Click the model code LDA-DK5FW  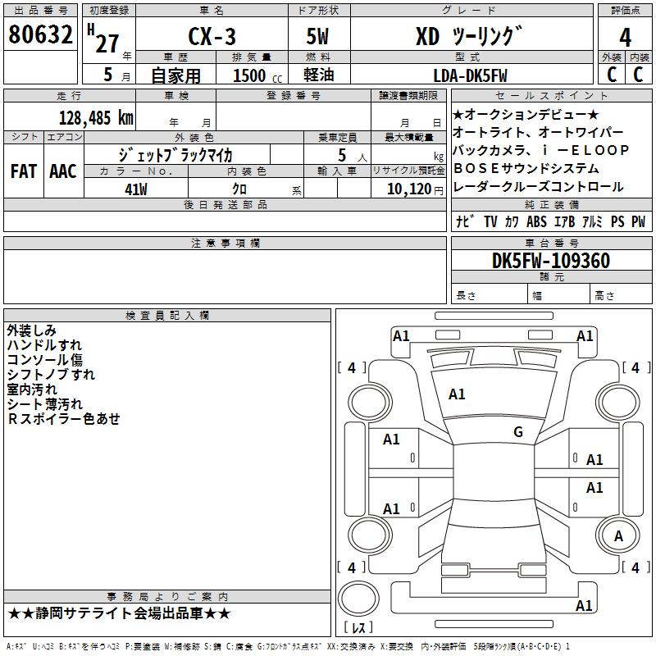pos(470,75)
